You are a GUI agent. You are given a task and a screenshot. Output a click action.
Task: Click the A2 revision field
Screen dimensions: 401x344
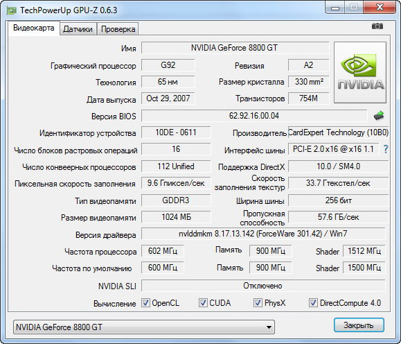pyautogui.click(x=308, y=65)
